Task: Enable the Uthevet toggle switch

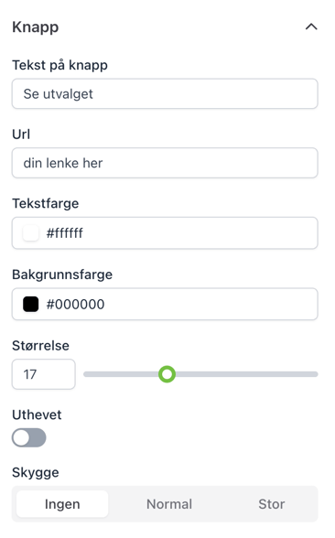Action: [29, 437]
